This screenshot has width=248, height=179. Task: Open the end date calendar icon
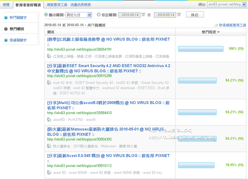(179, 14)
